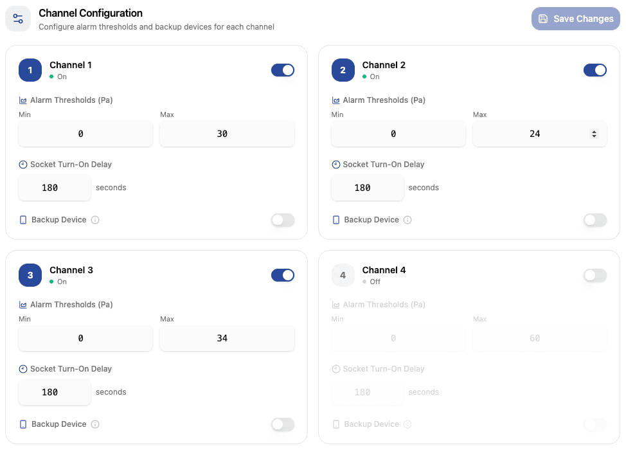The width and height of the screenshot is (626, 450).
Task: Click Channel 1 socket delay clock icon
Action: 23,165
